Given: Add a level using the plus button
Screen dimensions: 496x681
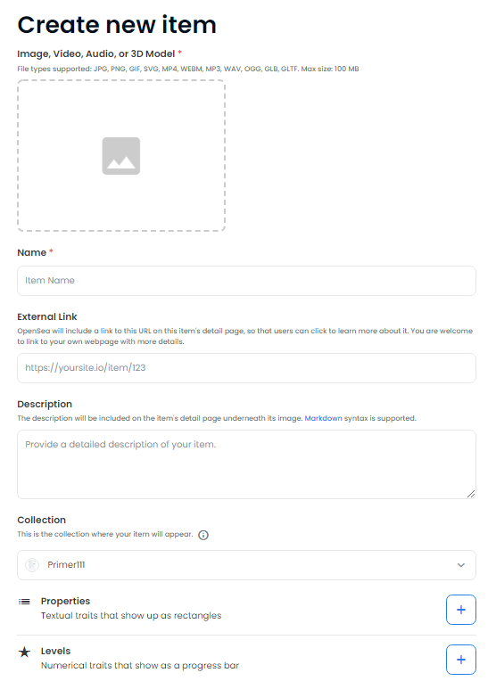Looking at the screenshot, I should pos(461,660).
